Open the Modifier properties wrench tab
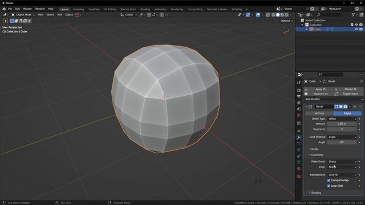The image size is (365, 205). point(299,137)
